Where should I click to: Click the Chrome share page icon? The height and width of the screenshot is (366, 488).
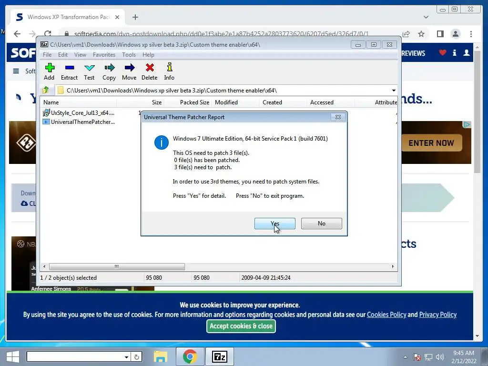coord(406,34)
